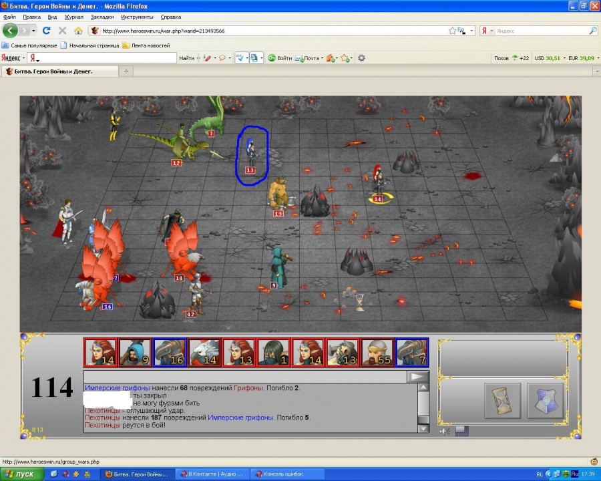Switch to 'В Контакте | Аудио' taskbar window

tap(212, 474)
